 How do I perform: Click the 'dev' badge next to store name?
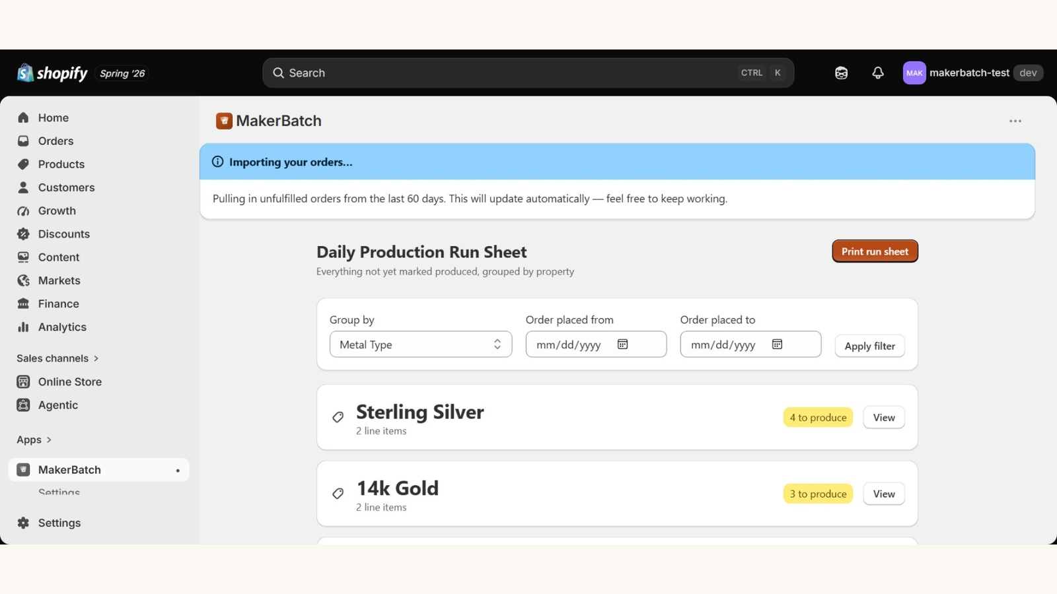coord(1028,73)
